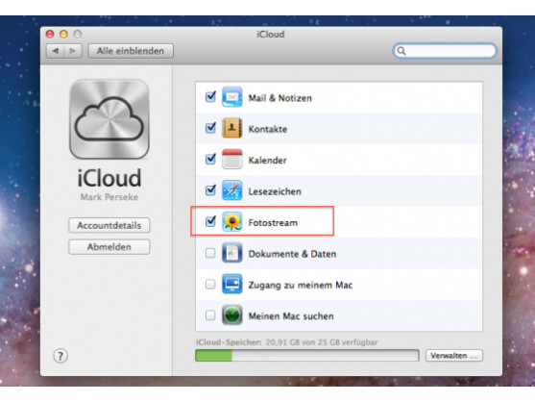Click the Kalender calendar icon
Viewport: 535px width, 402px height.
[232, 159]
